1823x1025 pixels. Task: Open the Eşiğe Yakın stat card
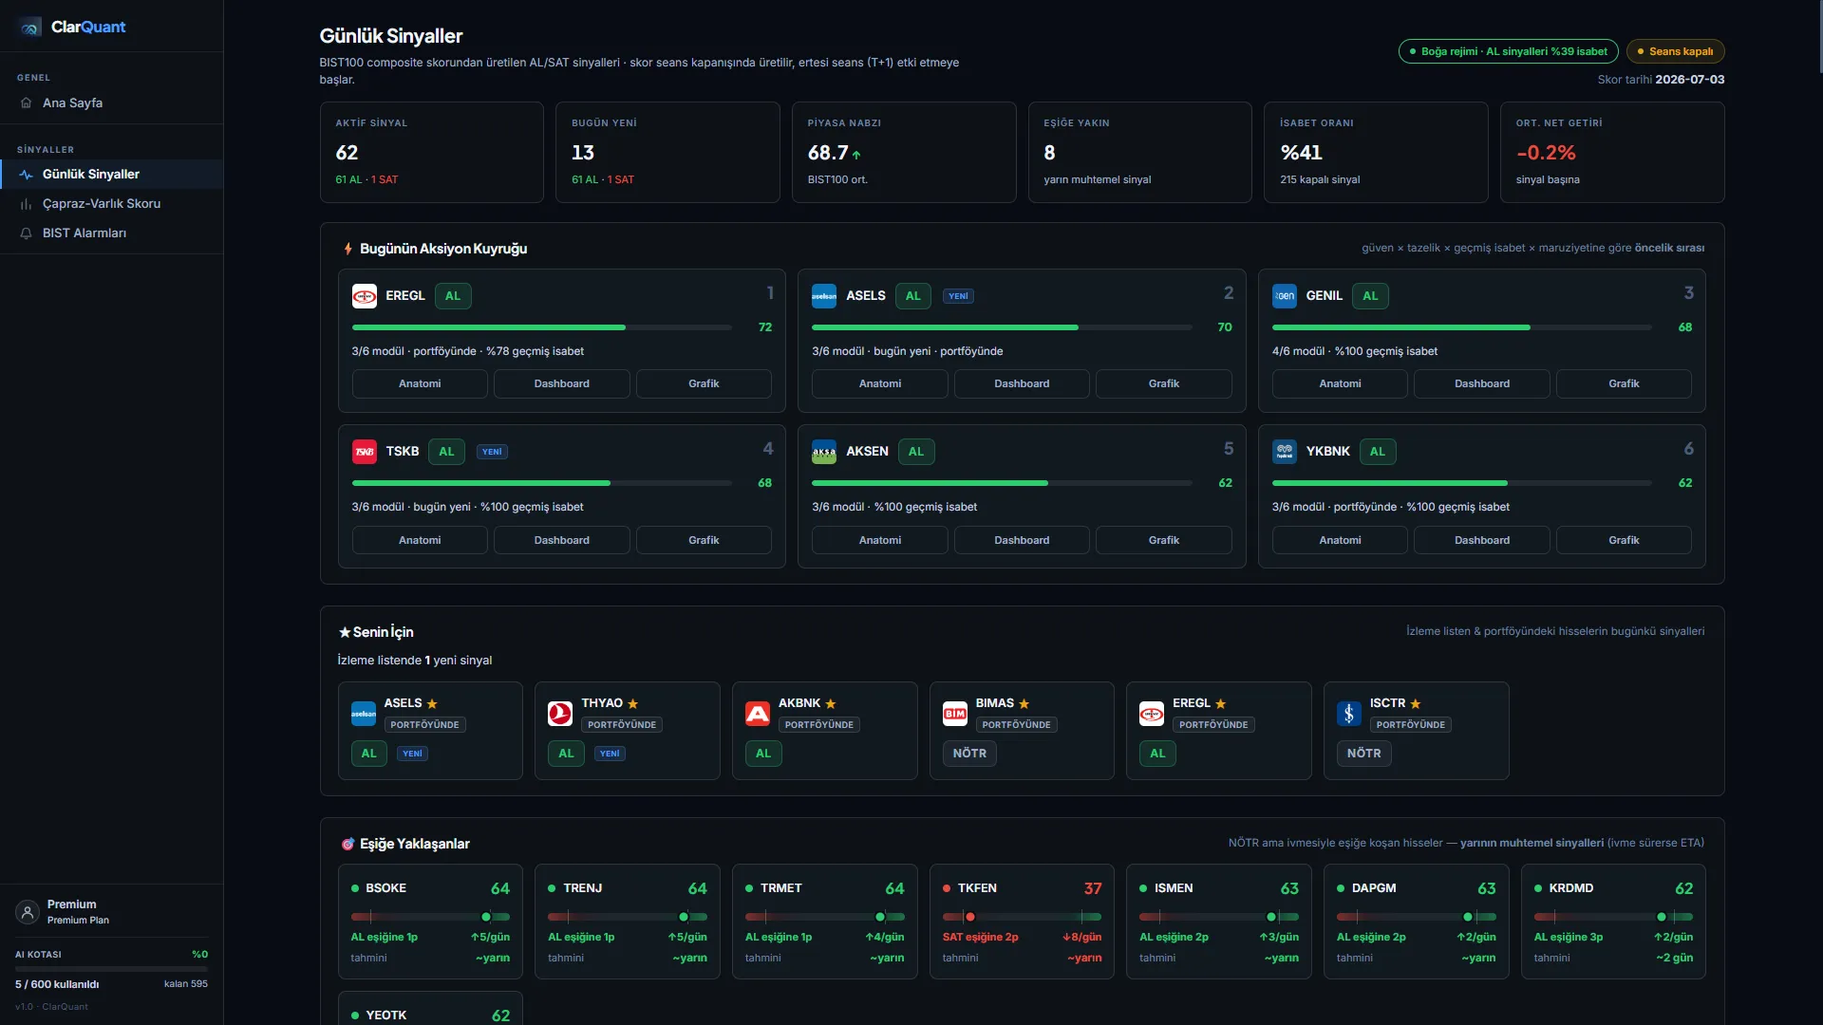tap(1139, 152)
